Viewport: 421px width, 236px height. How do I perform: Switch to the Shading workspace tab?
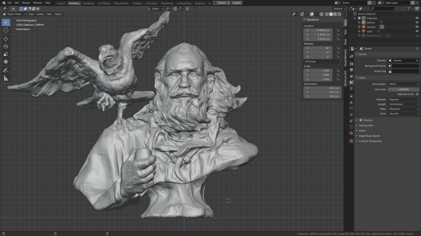click(x=137, y=3)
